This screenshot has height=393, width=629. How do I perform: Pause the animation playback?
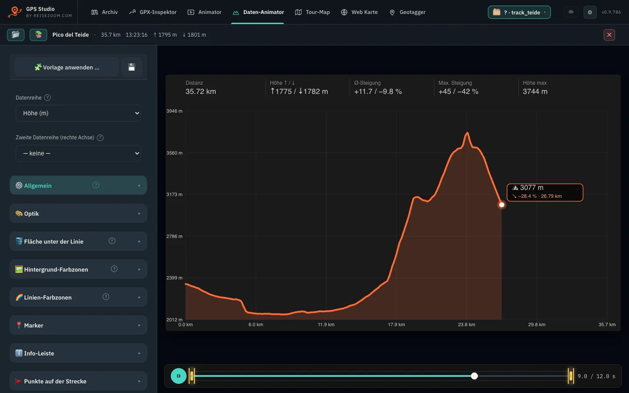(x=179, y=376)
